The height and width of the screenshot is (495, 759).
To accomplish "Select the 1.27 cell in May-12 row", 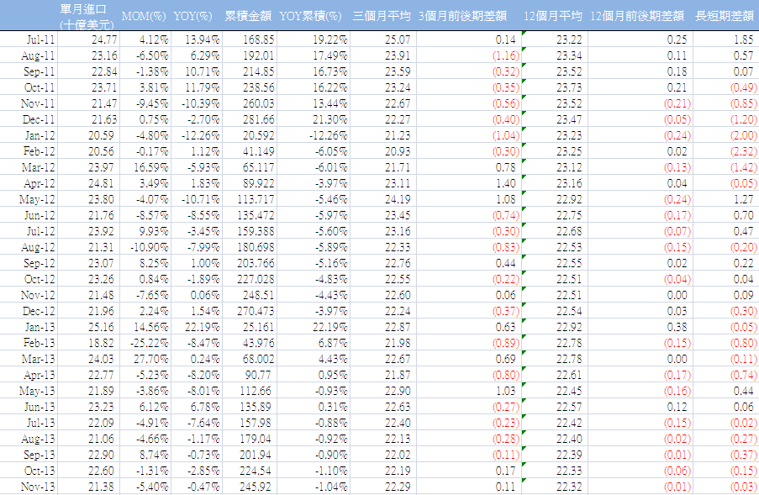I will pyautogui.click(x=743, y=199).
